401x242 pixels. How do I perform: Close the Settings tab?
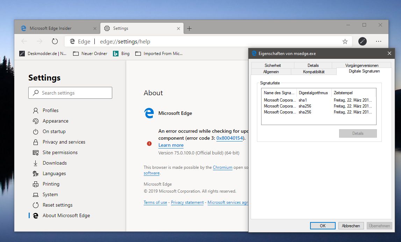(x=179, y=28)
